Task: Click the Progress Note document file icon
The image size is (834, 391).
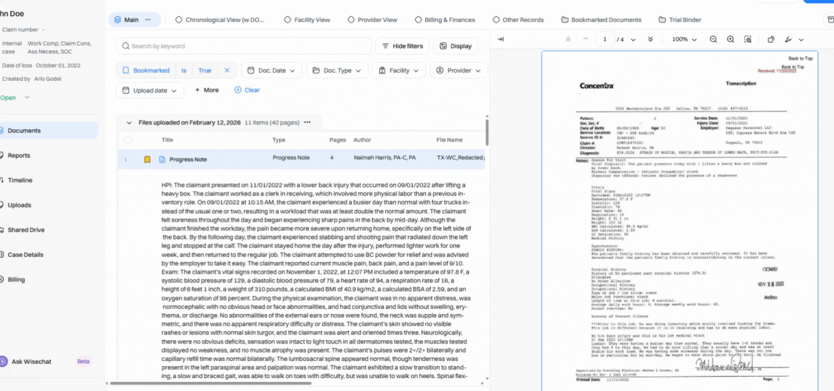Action: [162, 159]
